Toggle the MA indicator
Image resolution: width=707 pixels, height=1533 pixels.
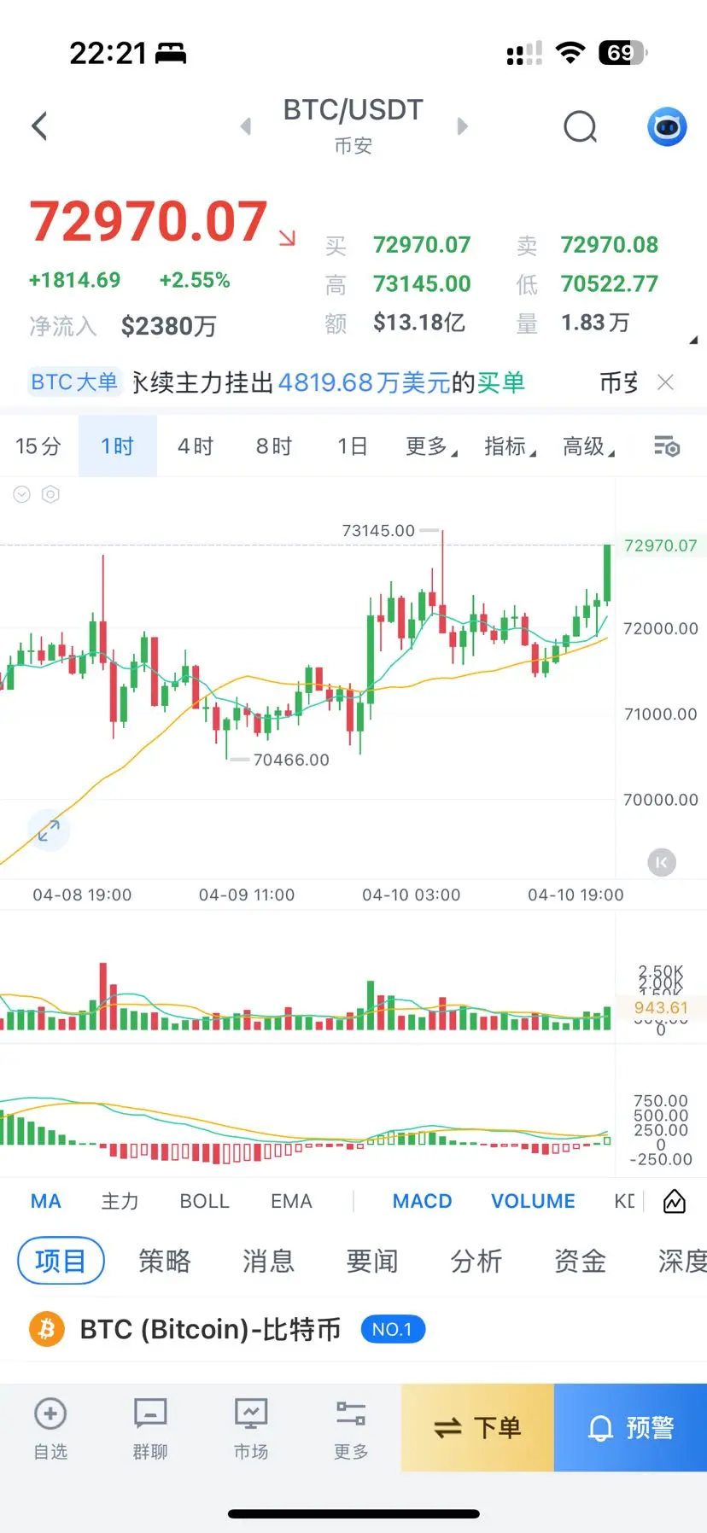[46, 1201]
